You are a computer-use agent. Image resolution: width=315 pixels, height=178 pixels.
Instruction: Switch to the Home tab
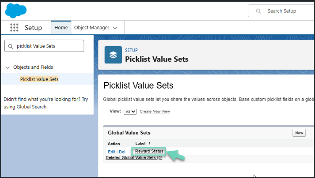point(61,28)
